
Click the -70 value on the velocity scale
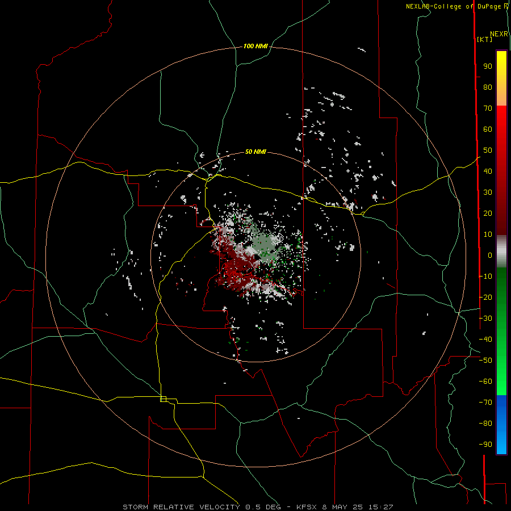[x=485, y=403]
